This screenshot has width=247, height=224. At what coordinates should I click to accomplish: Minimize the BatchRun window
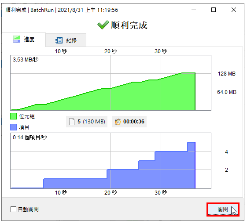click(x=194, y=10)
